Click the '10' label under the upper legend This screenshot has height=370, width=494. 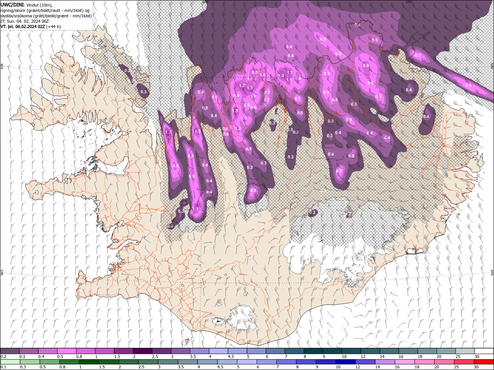344,357
